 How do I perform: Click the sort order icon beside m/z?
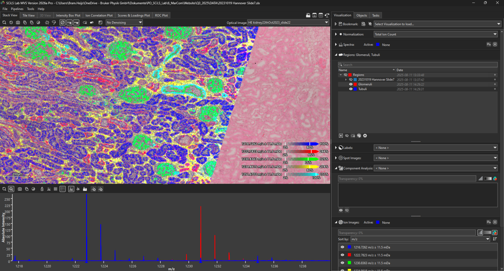pos(495,239)
